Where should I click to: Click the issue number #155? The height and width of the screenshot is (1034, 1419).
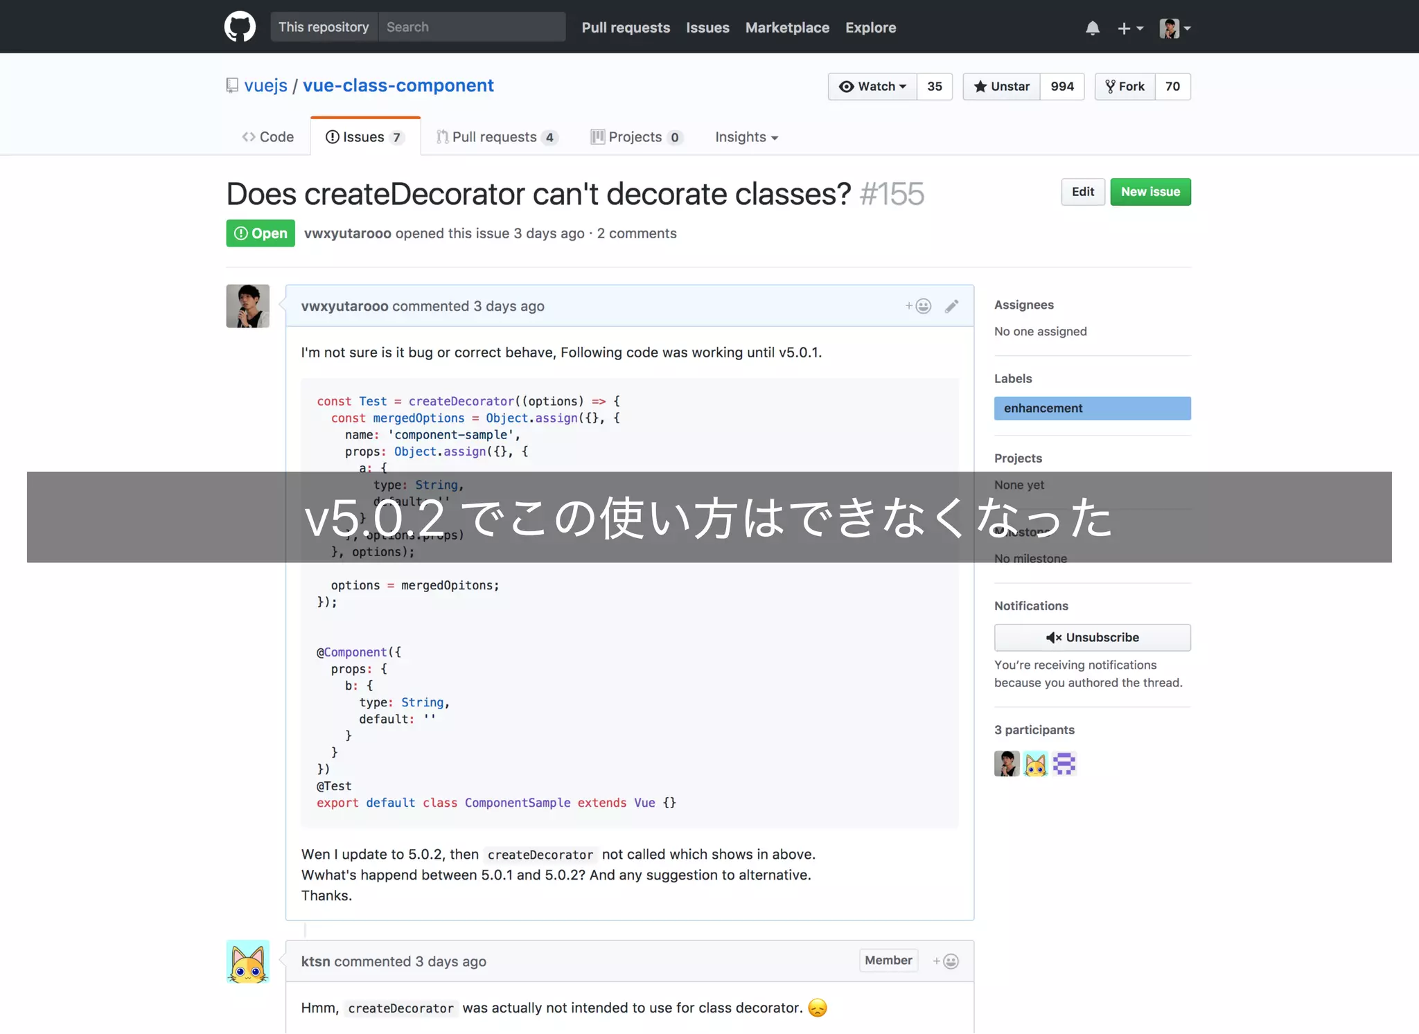pyautogui.click(x=892, y=194)
